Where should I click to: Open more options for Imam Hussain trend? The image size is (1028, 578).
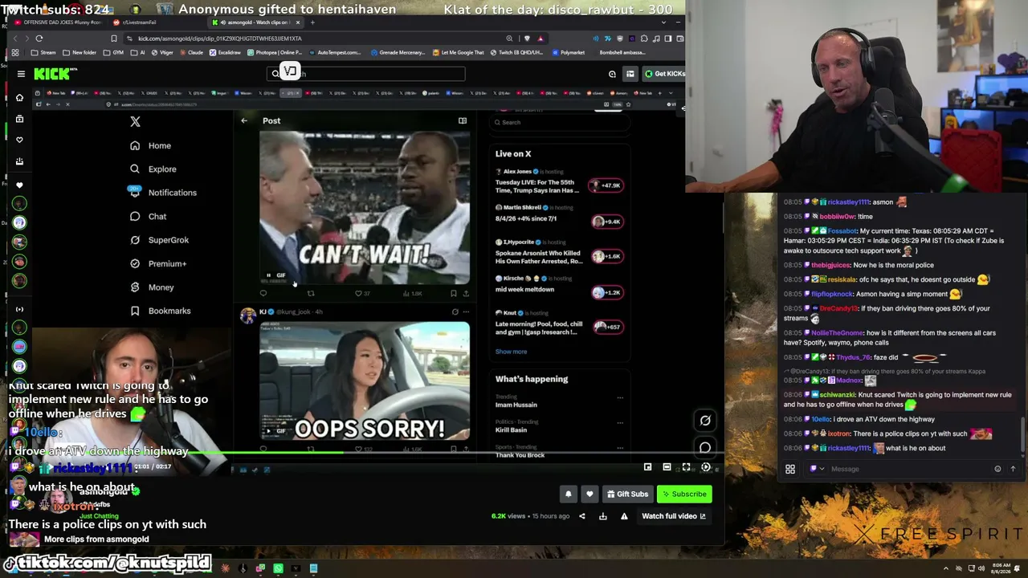pos(620,397)
